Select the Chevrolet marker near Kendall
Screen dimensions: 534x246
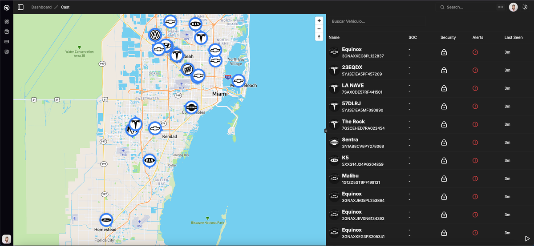pyautogui.click(x=155, y=128)
